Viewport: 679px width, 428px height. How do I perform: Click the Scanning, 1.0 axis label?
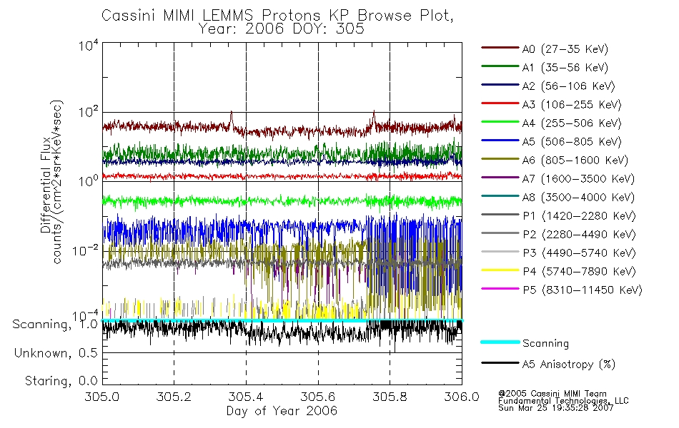click(55, 325)
